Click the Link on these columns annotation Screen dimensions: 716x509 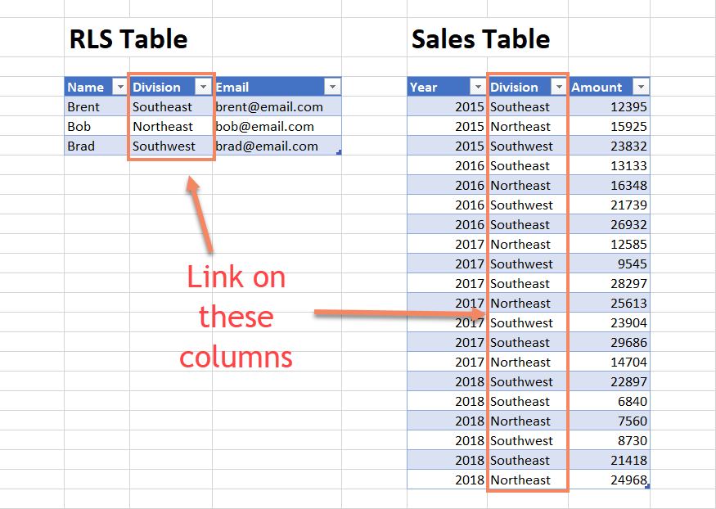(x=236, y=317)
